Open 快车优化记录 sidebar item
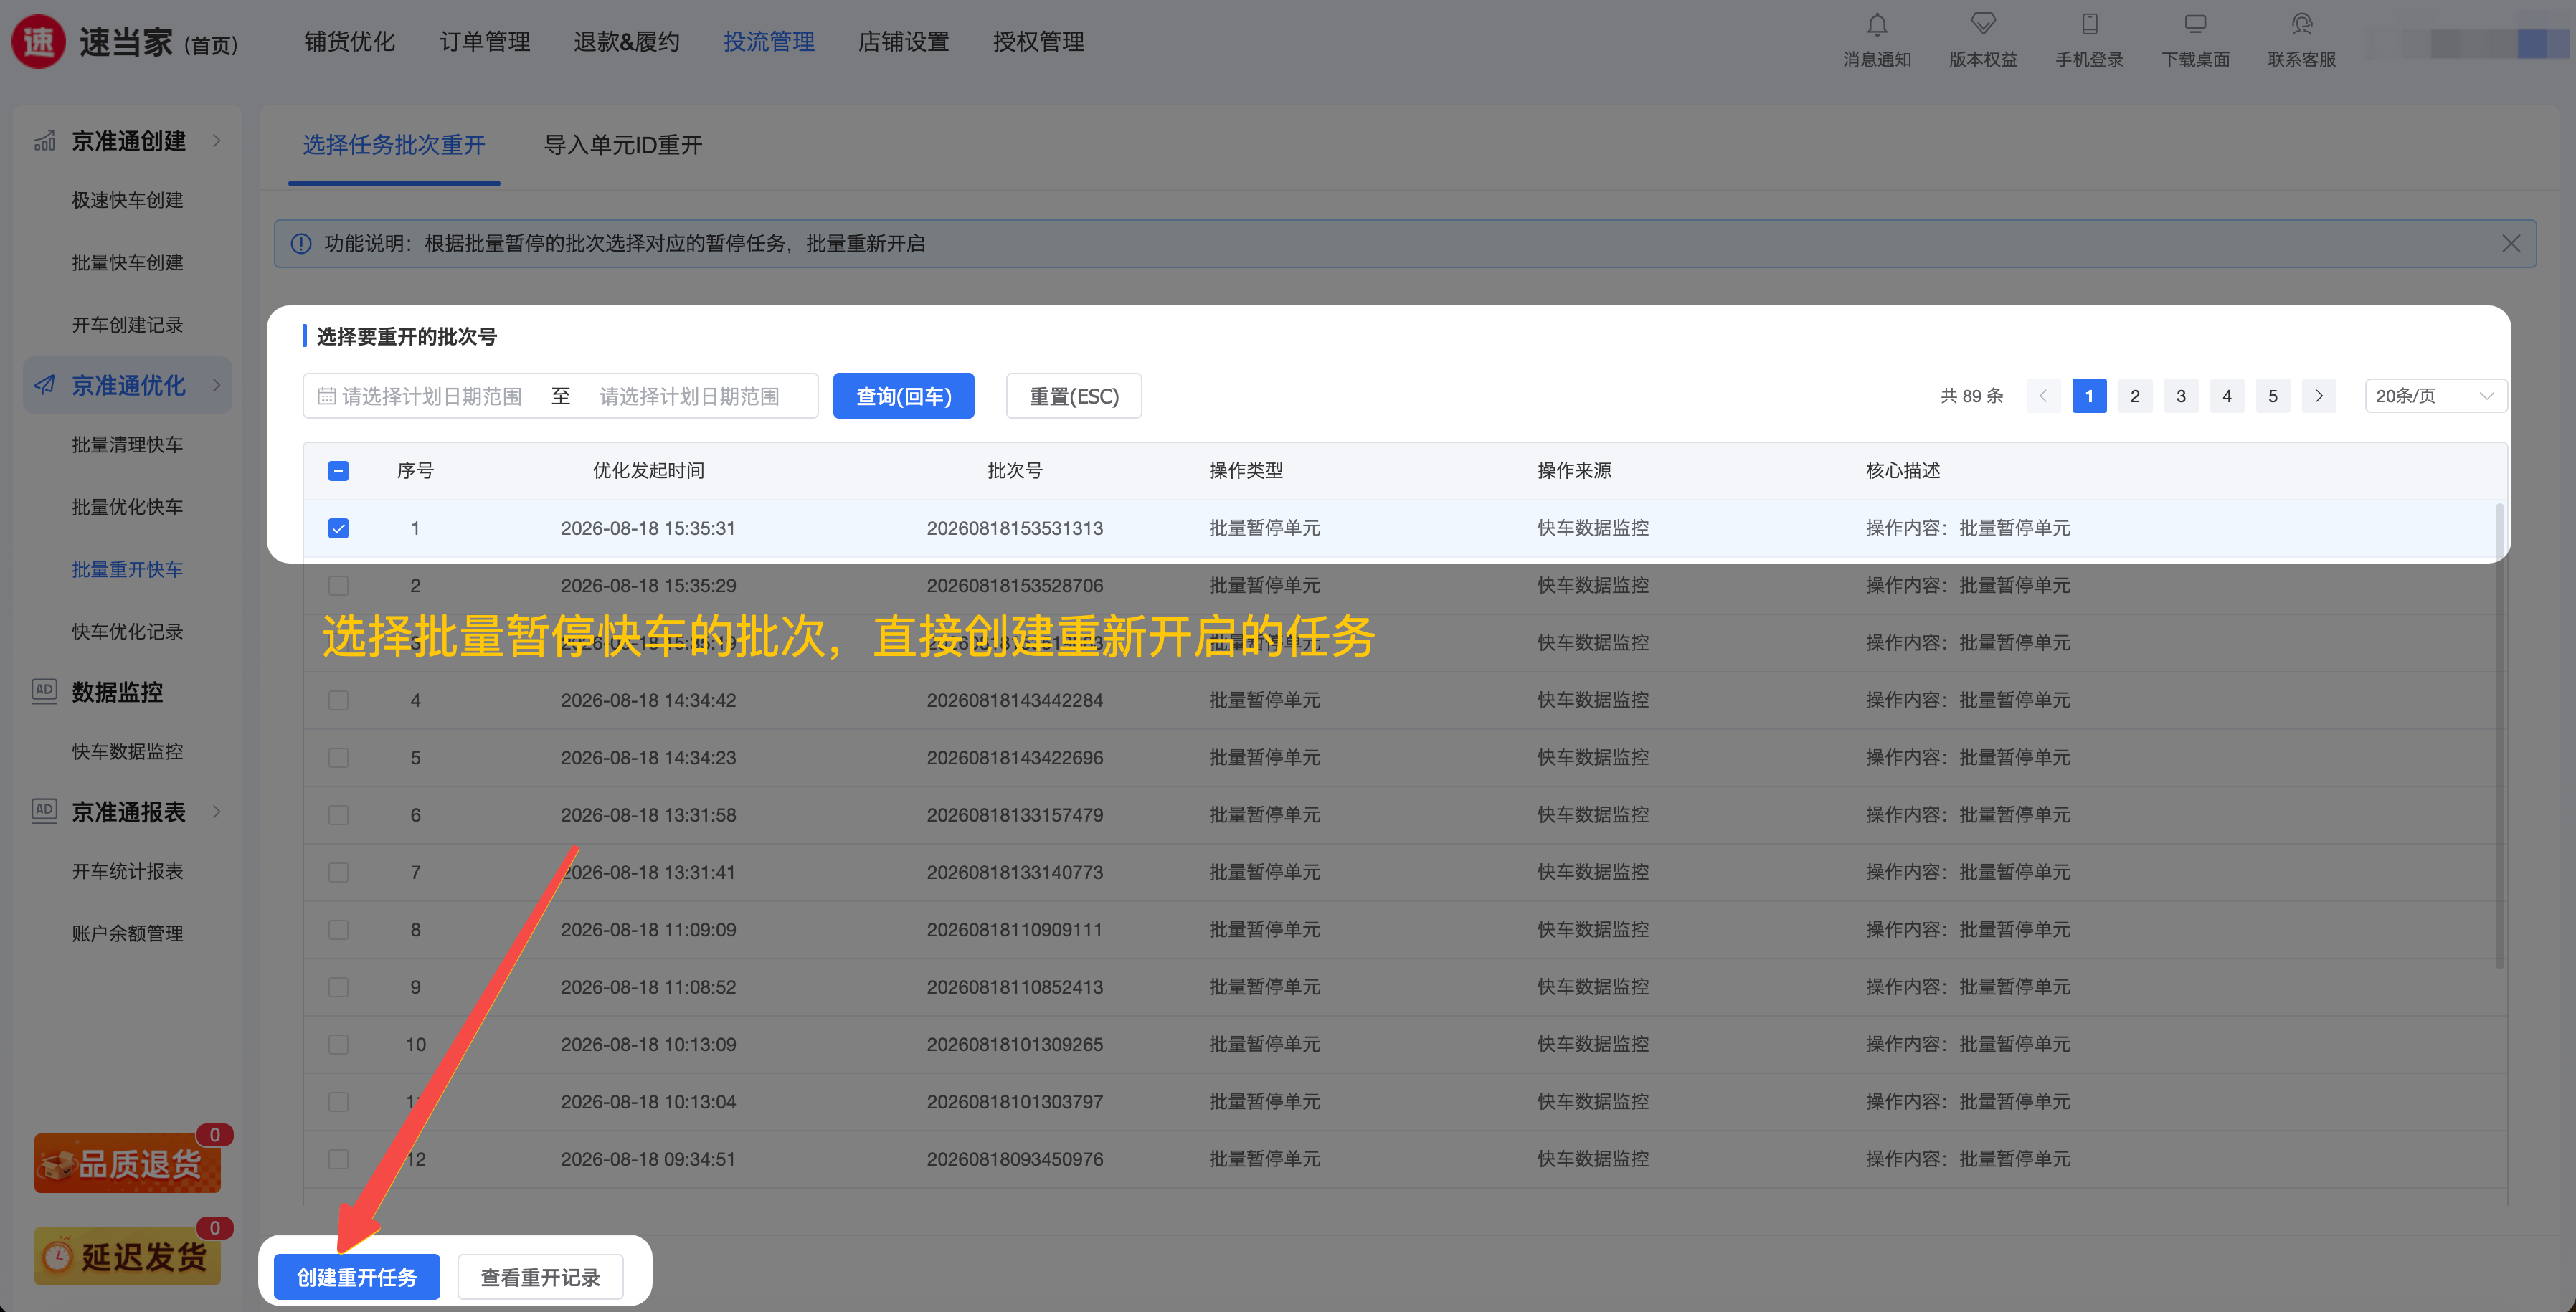This screenshot has width=2576, height=1312. (x=127, y=632)
